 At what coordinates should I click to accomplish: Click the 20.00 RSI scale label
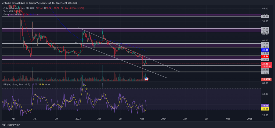tap(265, 115)
